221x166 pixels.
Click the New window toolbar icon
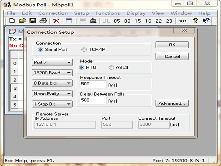[69, 21]
